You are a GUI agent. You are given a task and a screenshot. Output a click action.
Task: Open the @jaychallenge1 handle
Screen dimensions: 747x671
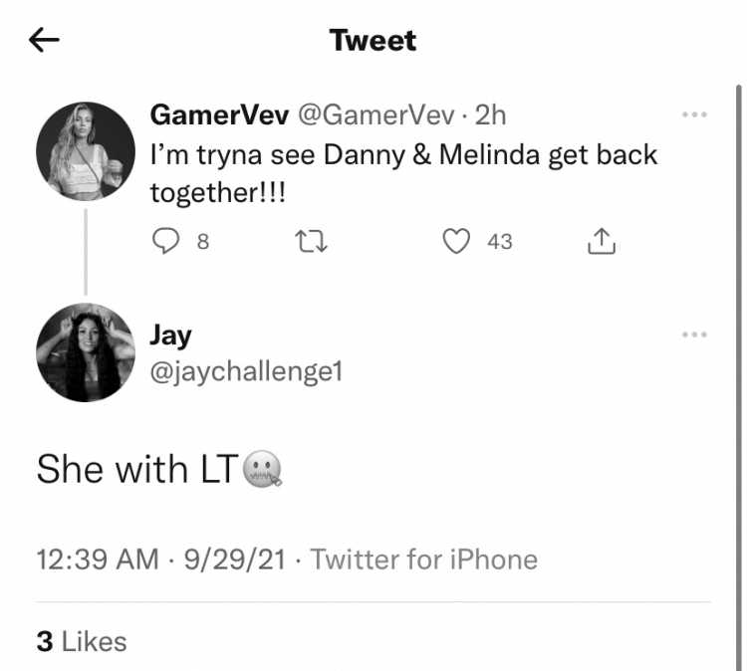[x=246, y=371]
